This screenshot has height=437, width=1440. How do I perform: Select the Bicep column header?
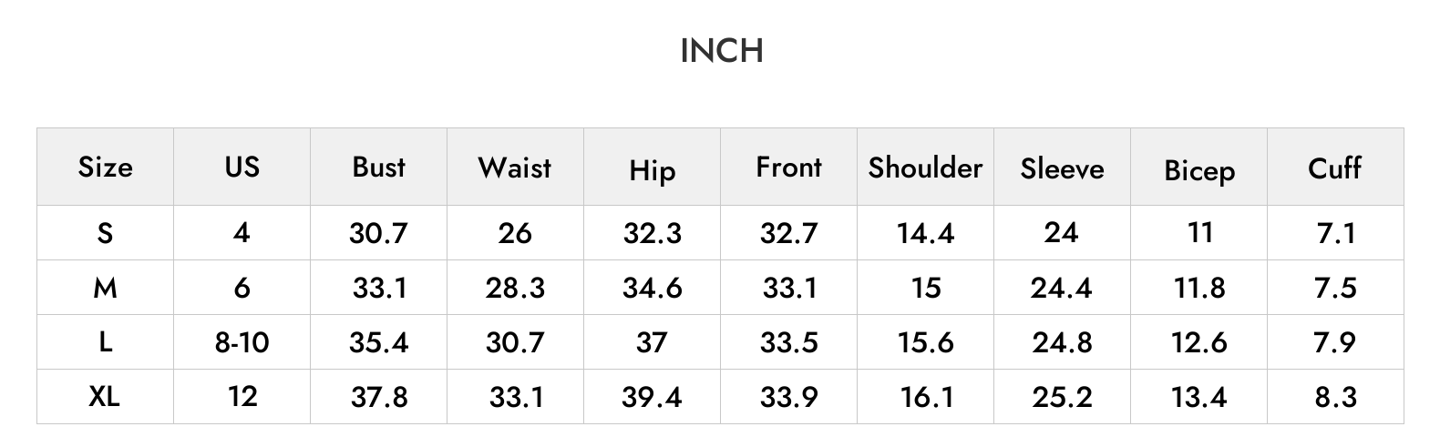pos(1198,170)
